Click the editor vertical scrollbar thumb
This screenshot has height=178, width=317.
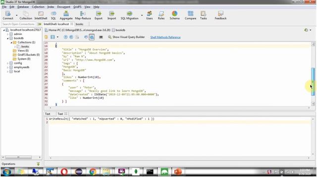tap(313, 82)
